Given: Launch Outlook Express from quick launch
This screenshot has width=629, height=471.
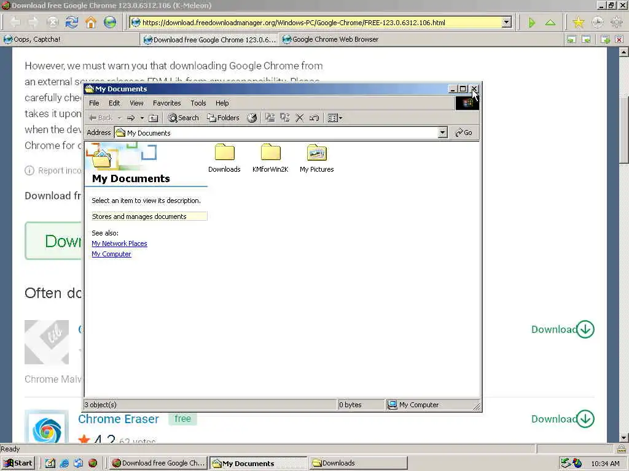Looking at the screenshot, I should [x=78, y=463].
